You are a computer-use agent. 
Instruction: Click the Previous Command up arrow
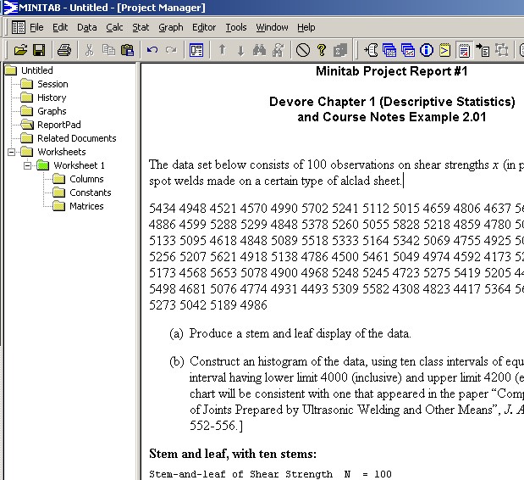(223, 51)
